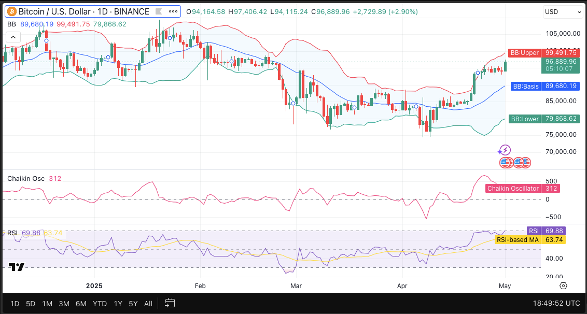Viewport: 587px width, 314px height.
Task: Click the BB indicator legend label
Action: (x=11, y=24)
